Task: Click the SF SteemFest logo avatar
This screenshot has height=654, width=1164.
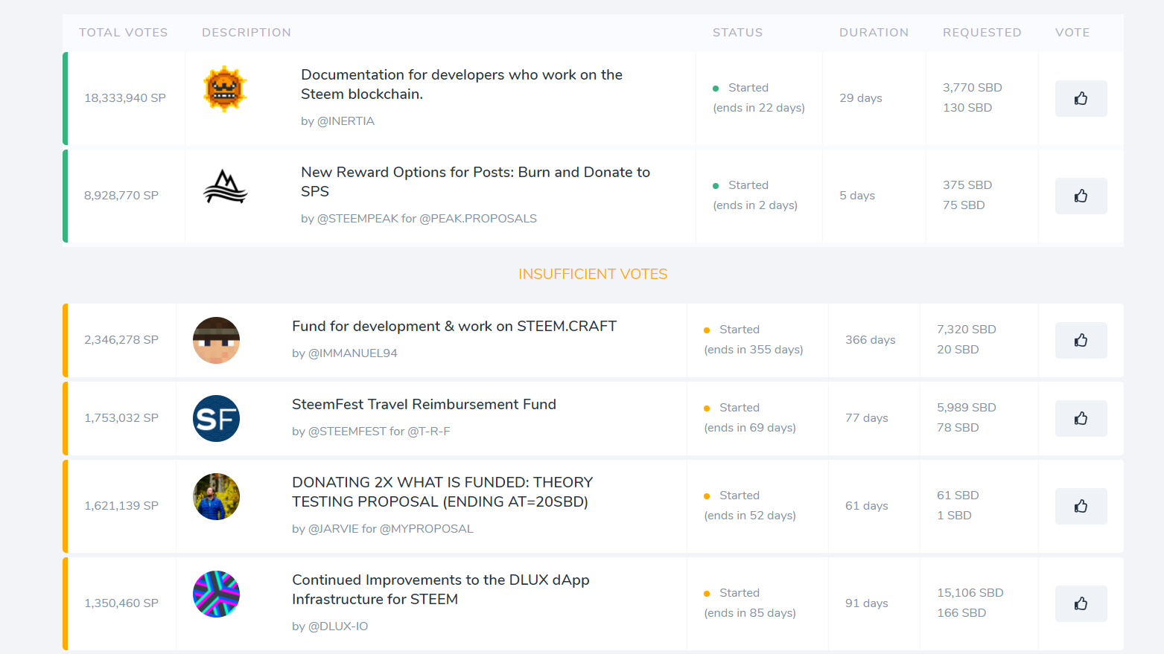Action: (x=216, y=418)
